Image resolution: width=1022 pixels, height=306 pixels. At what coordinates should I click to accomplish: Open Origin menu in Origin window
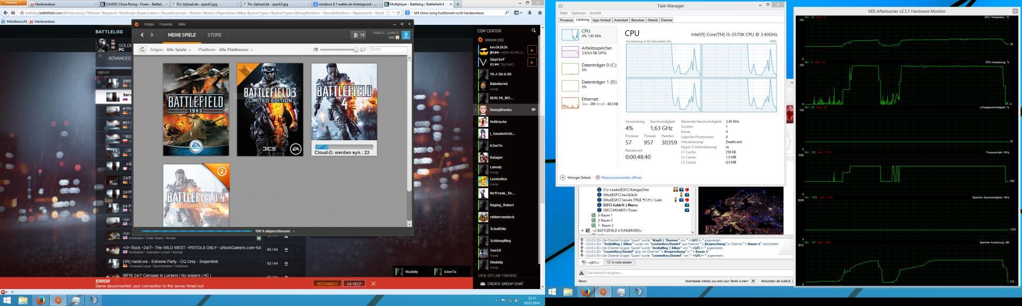149,24
